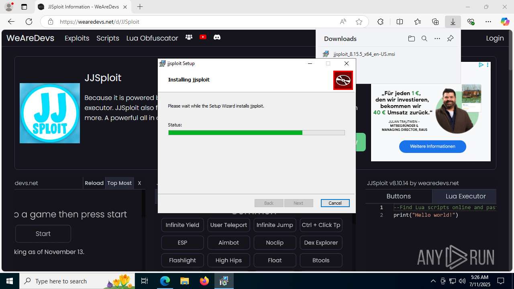Viewport: 514px width, 289px height.
Task: Click the Edge profile avatar icon
Action: 8,7
